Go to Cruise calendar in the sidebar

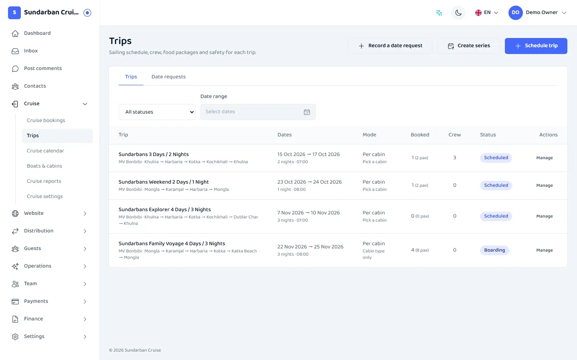click(57, 151)
